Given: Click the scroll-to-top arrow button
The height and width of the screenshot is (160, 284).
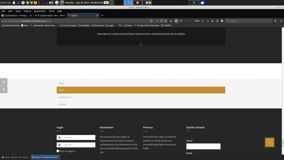Looking at the screenshot, I should coord(269,142).
